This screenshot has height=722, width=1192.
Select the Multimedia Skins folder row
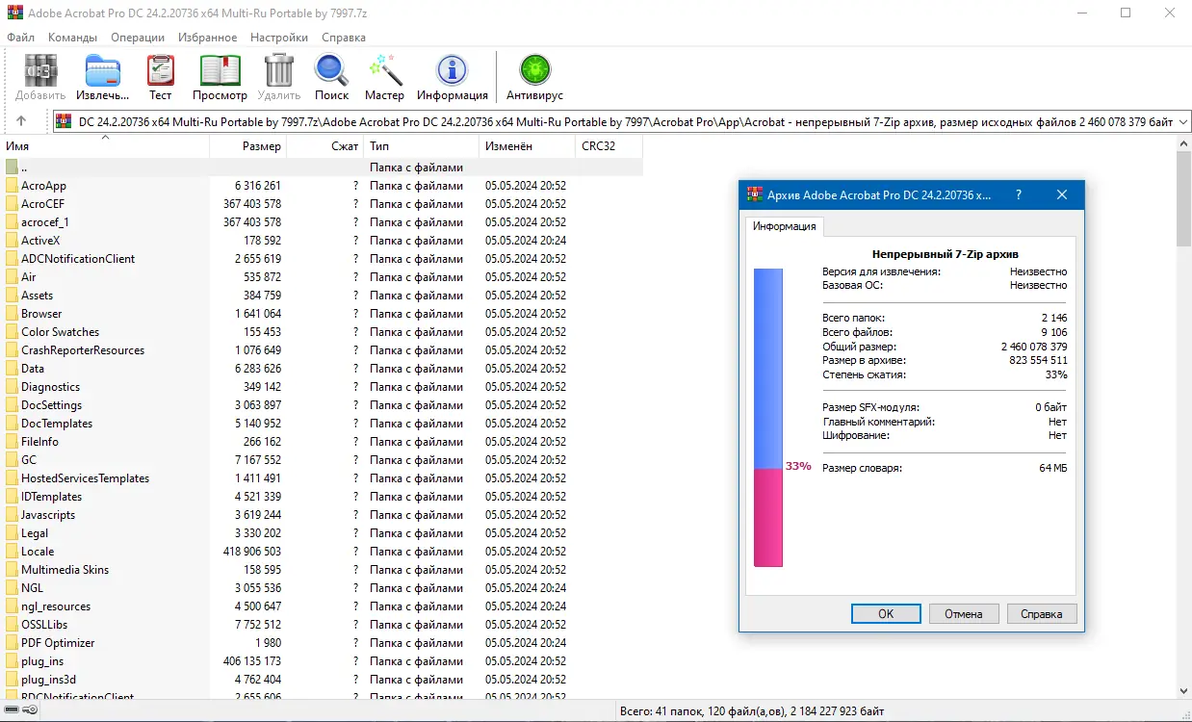coord(322,570)
